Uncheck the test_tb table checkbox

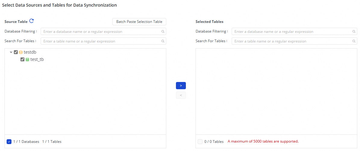point(22,59)
